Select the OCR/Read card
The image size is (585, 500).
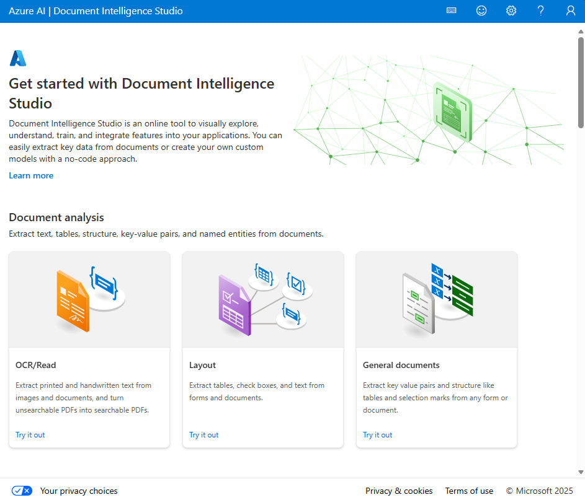[x=89, y=349]
